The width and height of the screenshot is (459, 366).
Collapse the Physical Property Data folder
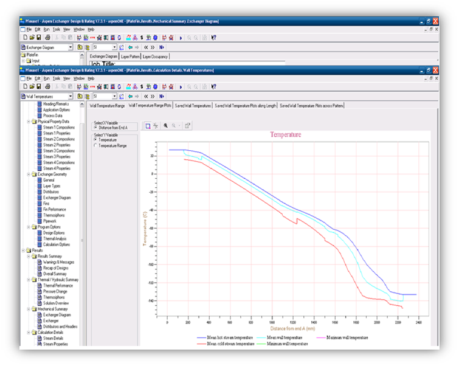29,122
